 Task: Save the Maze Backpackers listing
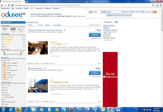pyautogui.click(x=99, y=101)
